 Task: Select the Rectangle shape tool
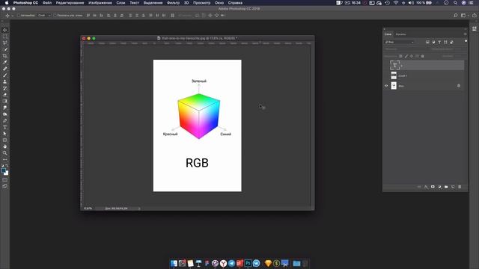pyautogui.click(x=5, y=140)
